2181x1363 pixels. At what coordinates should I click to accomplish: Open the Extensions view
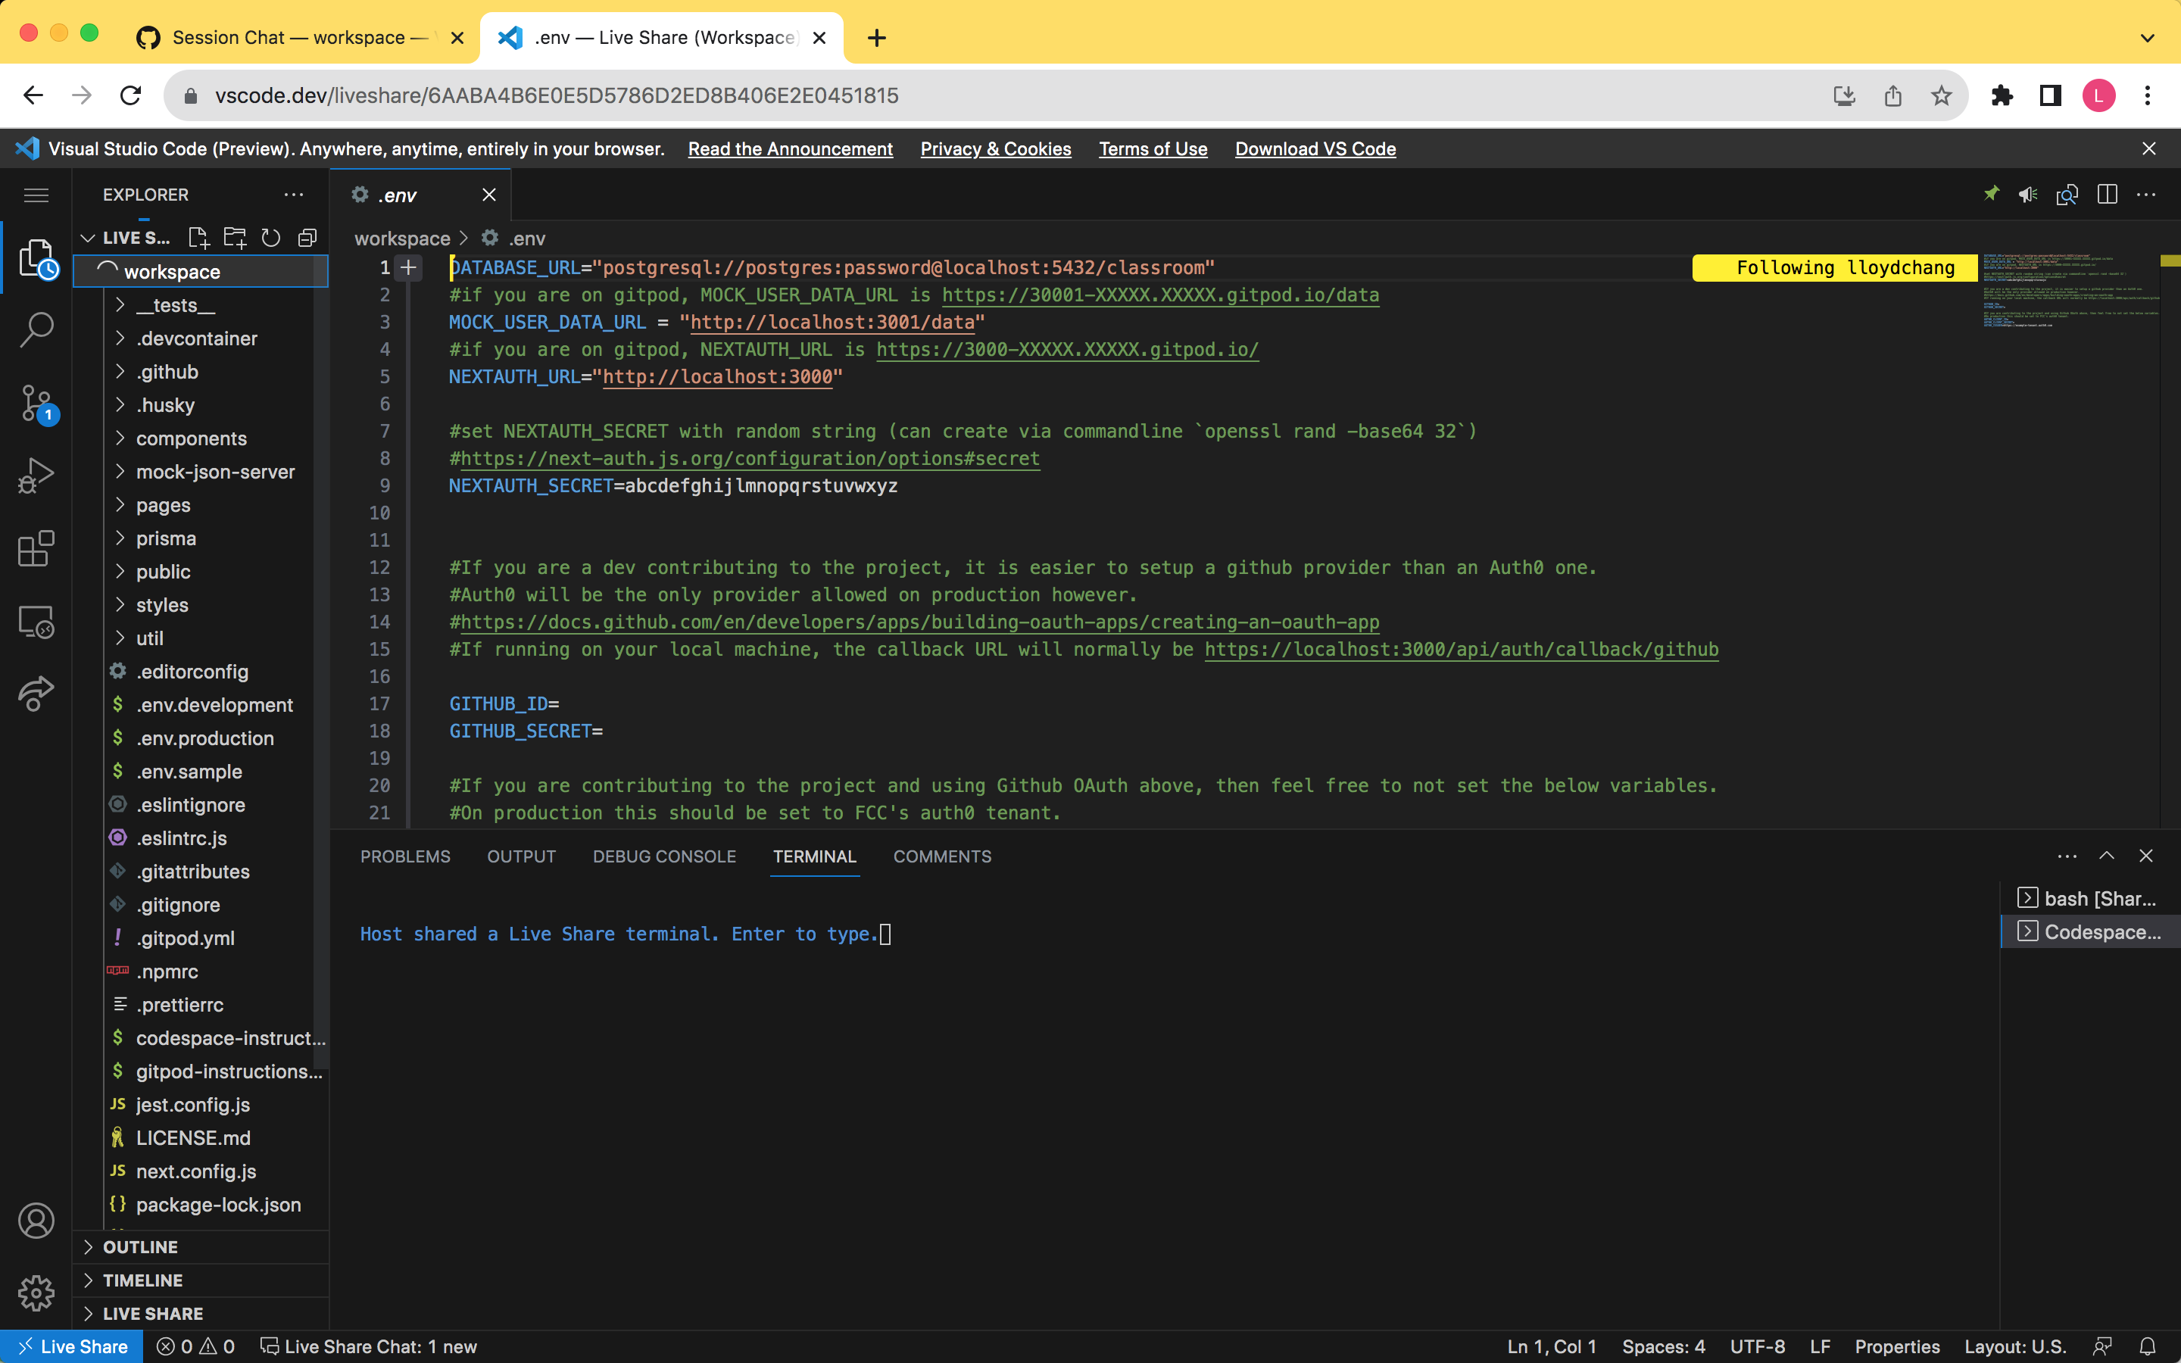(36, 549)
